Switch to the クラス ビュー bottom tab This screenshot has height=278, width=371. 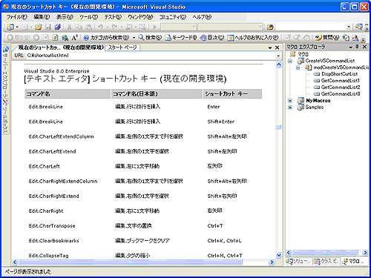click(326, 261)
